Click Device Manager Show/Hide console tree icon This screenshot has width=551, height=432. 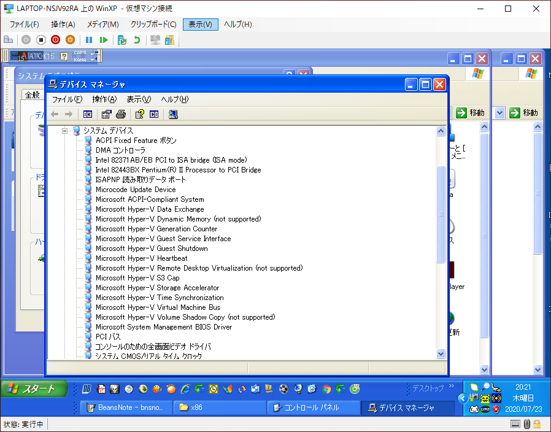88,114
